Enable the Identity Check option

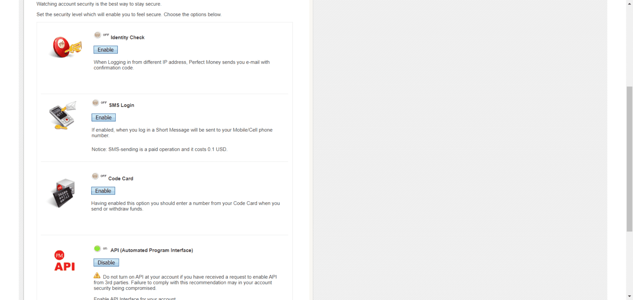pos(105,50)
